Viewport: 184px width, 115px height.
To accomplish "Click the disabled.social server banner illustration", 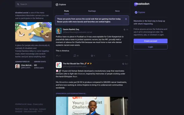I will [33, 32].
